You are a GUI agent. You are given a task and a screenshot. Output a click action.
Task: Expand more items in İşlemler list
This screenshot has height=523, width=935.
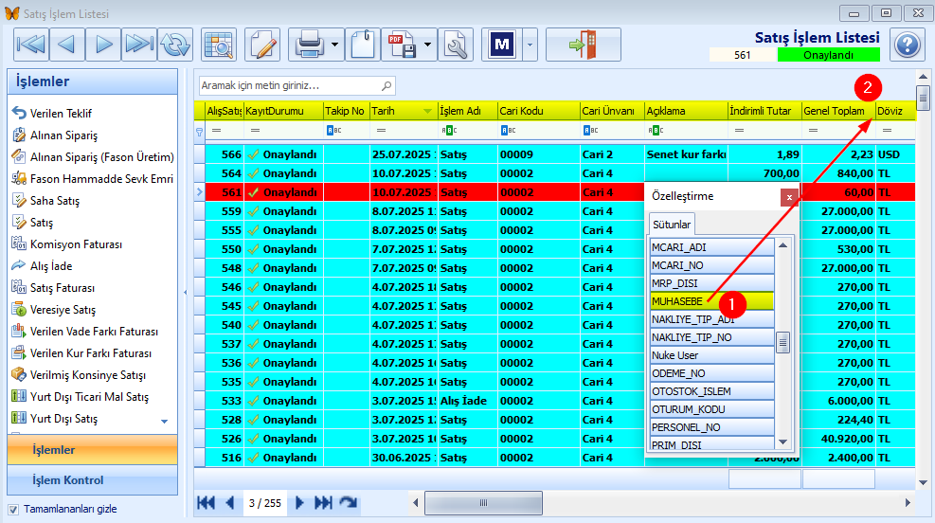coord(163,421)
